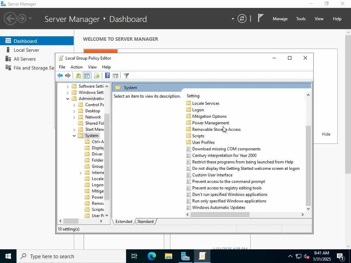Click the Filter funnel toolbar icon
The height and width of the screenshot is (263, 351).
tap(126, 76)
